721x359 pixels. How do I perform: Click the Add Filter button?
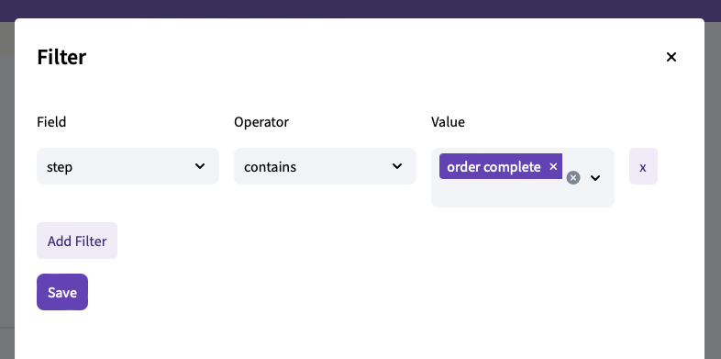77,241
